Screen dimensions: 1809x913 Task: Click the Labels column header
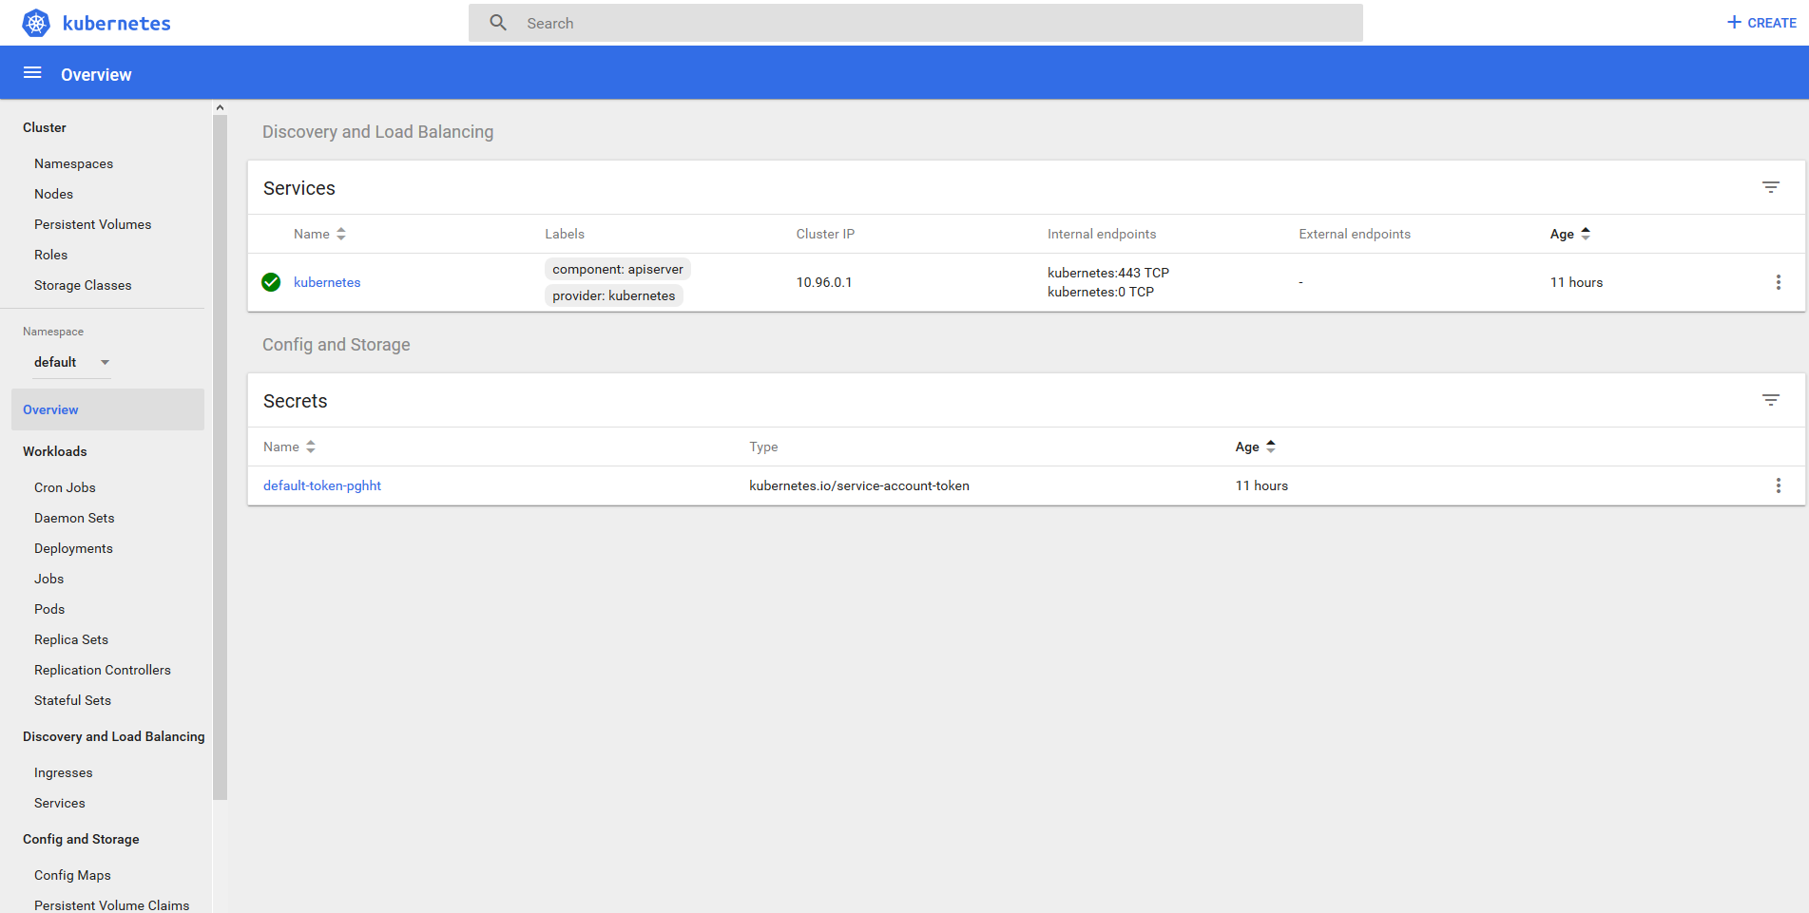point(565,234)
